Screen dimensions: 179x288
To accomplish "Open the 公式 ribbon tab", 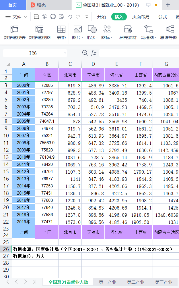I will (163, 17).
